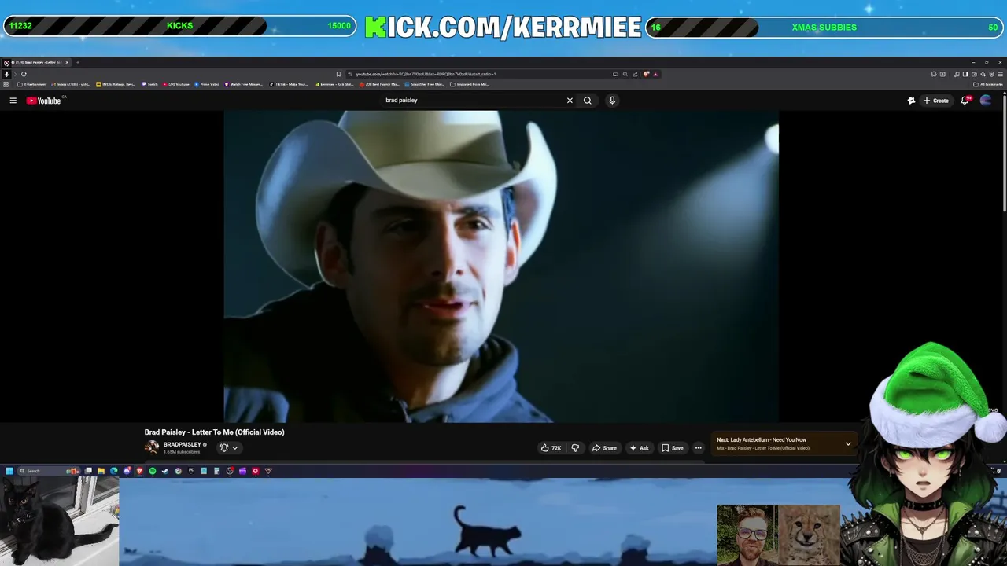This screenshot has height=566, width=1007.
Task: Open the All Bookmarks folder
Action: 988,84
